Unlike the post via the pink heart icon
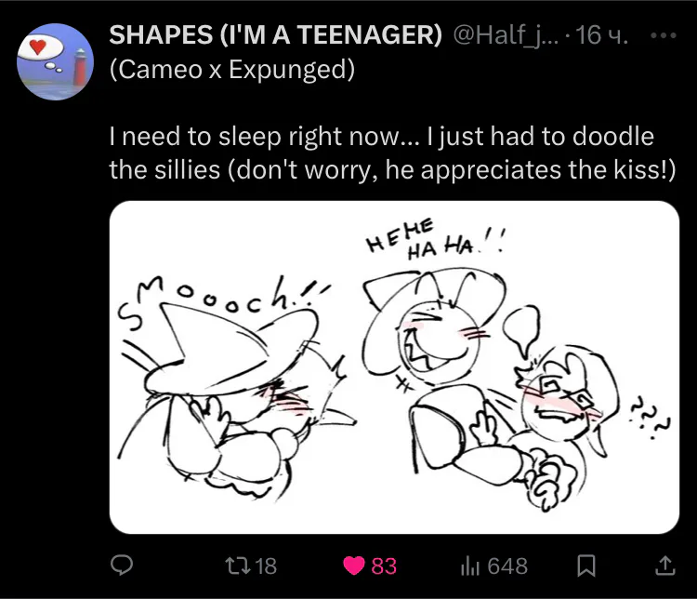This screenshot has height=599, width=697. tap(354, 566)
